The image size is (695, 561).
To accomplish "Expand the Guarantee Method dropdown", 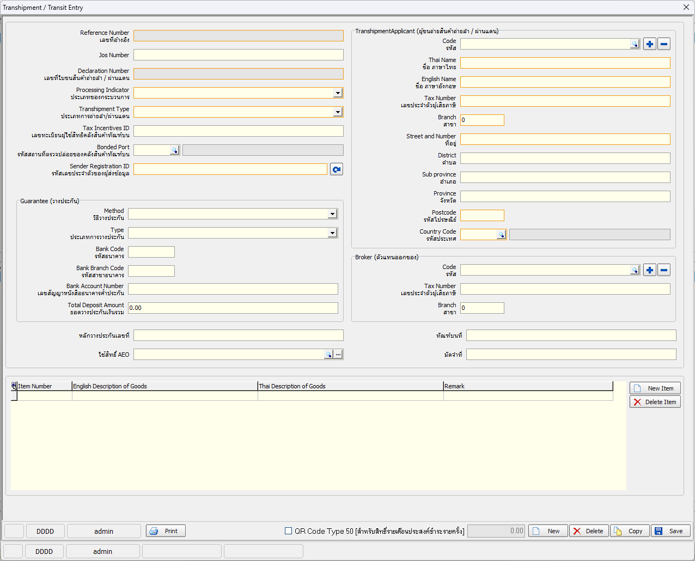I will [332, 214].
